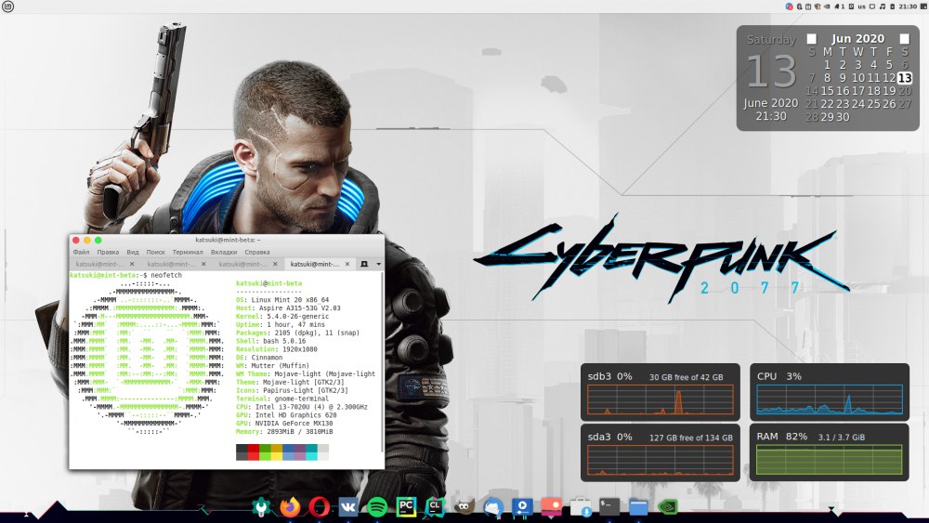
Task: Open the pink image viewer dock icon
Action: tap(551, 507)
